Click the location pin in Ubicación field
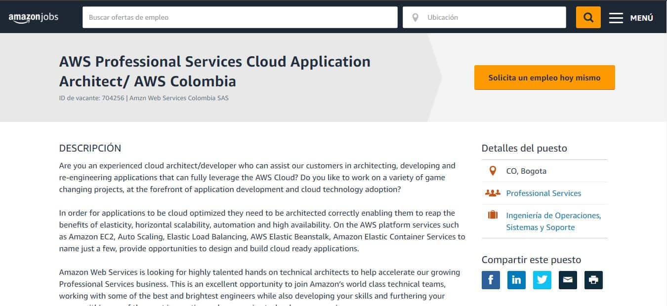 coord(416,17)
